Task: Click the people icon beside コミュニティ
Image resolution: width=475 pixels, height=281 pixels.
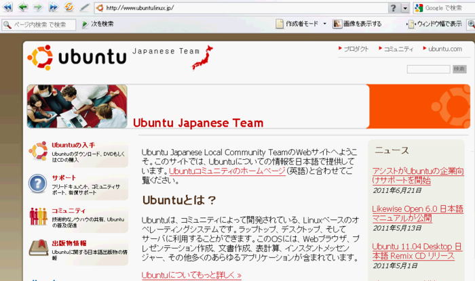Action: pos(38,217)
